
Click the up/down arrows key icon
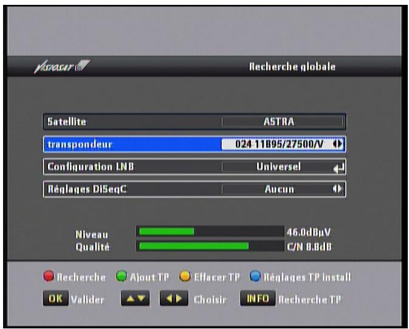tap(135, 298)
